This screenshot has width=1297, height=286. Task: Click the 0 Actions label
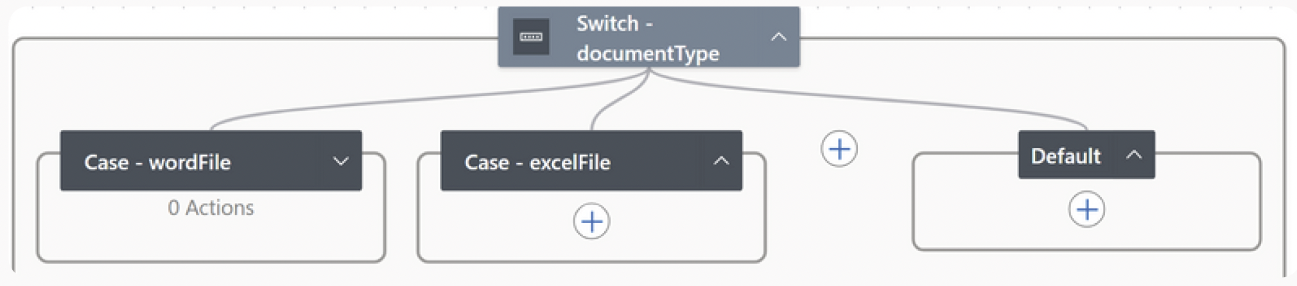pos(211,208)
